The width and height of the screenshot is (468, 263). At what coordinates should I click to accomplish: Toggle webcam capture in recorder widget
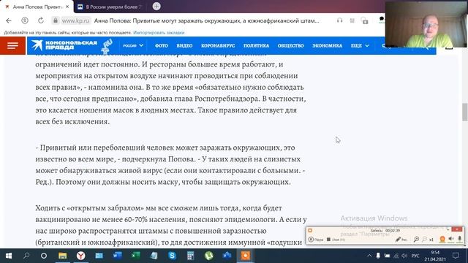click(442, 239)
